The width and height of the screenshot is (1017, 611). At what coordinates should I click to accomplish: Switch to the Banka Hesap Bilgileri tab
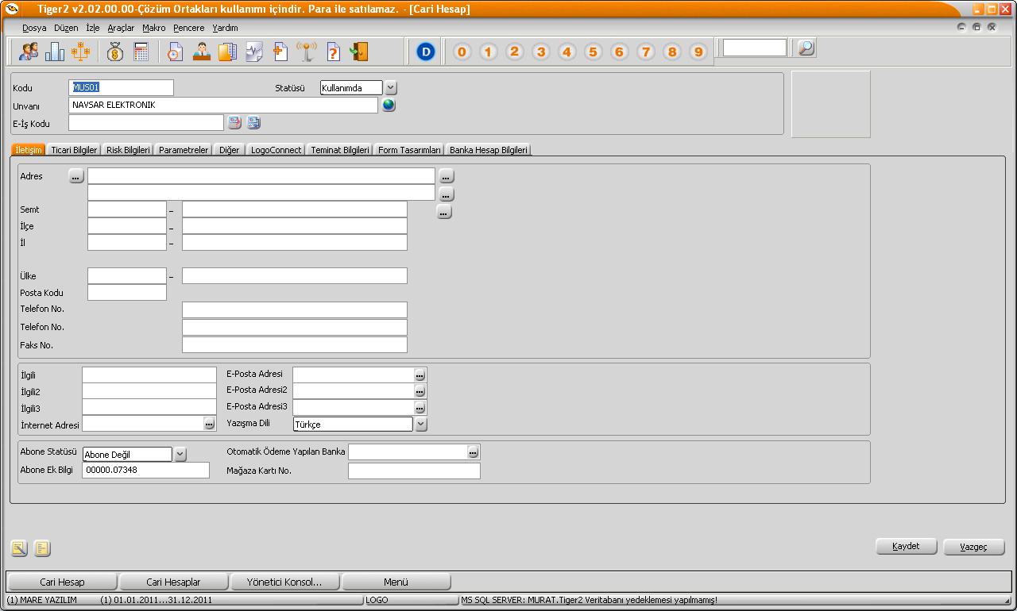489,150
